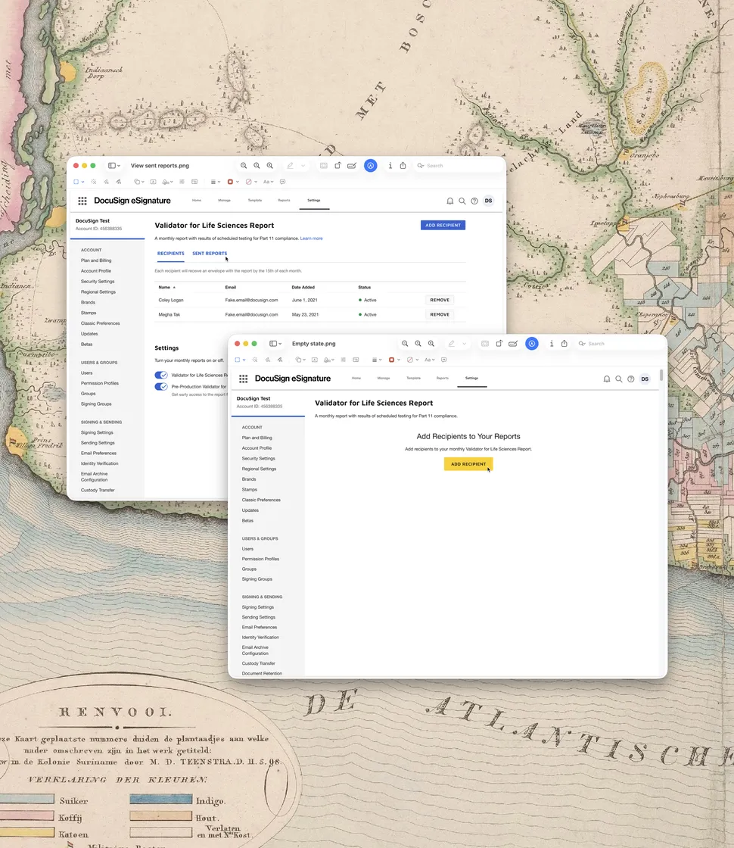Click actual size zoom in View sent reports window
The height and width of the screenshot is (848, 734).
[x=257, y=166]
